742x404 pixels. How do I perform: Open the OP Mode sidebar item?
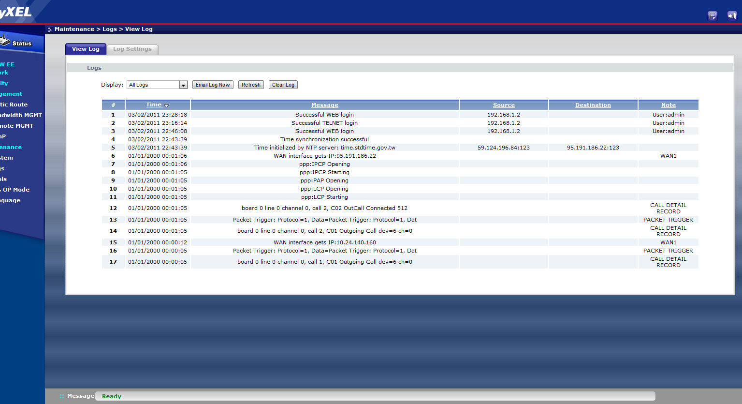pos(15,190)
